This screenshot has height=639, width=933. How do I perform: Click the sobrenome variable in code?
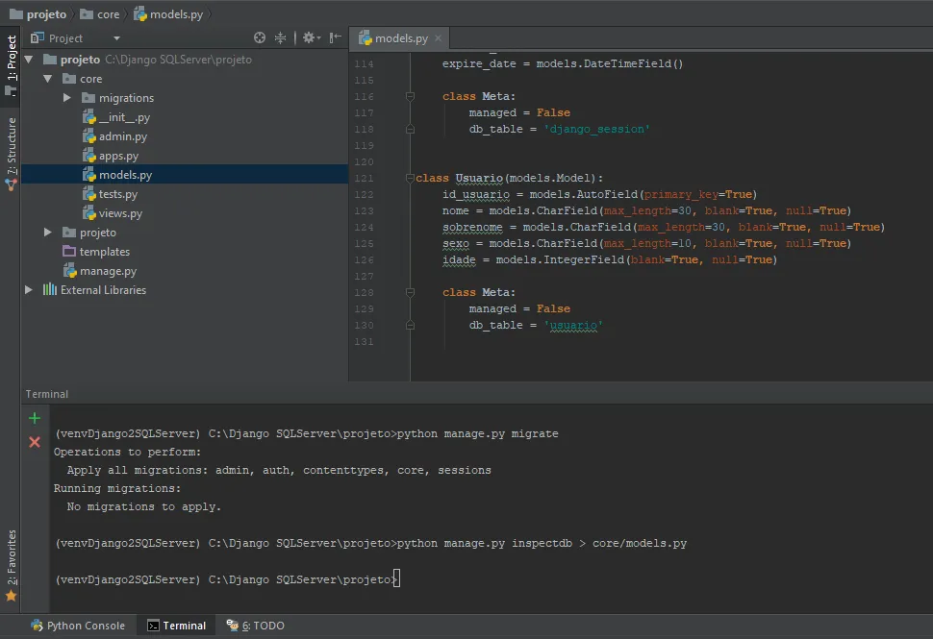tap(472, 227)
